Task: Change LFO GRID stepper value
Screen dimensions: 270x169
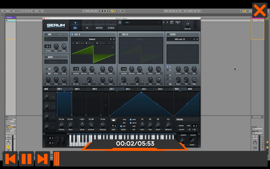Action: point(113,126)
